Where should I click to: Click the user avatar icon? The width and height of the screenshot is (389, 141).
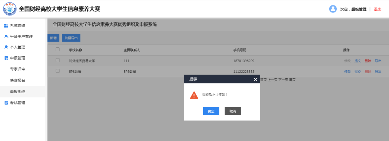coord(333,9)
